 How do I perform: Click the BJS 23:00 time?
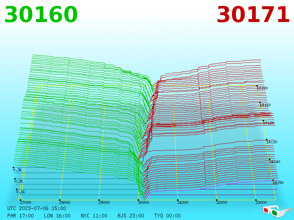131,216
